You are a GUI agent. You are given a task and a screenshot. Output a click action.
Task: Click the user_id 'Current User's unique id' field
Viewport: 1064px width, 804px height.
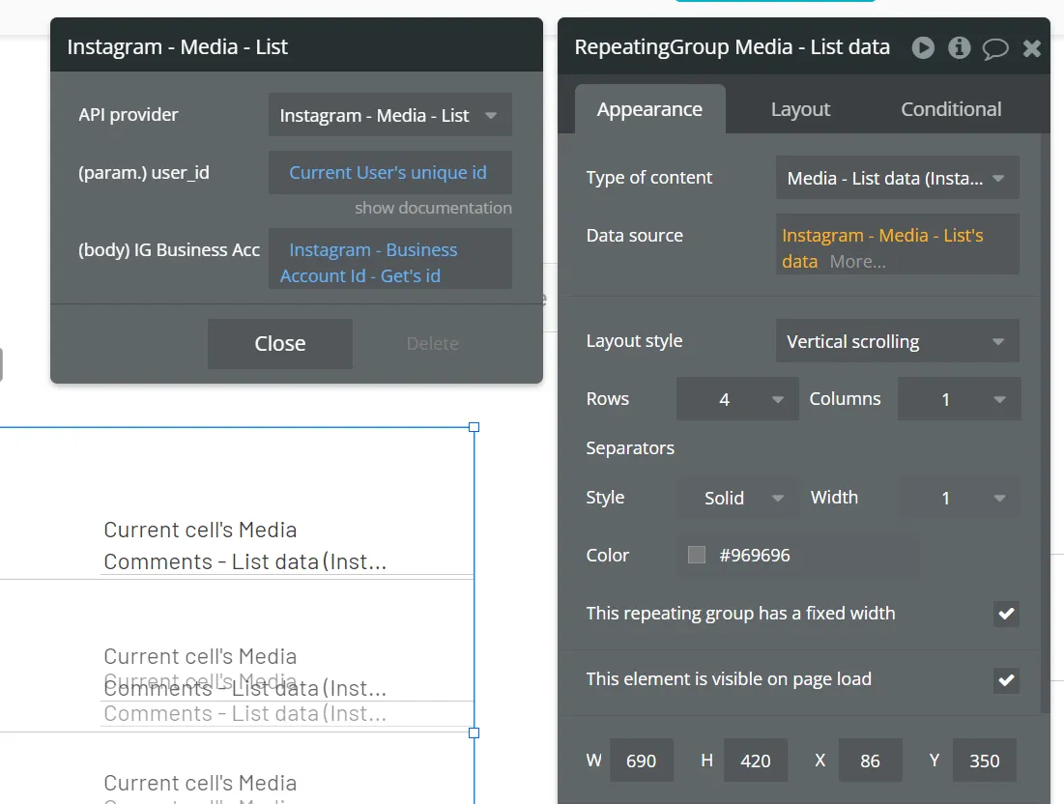(x=390, y=172)
